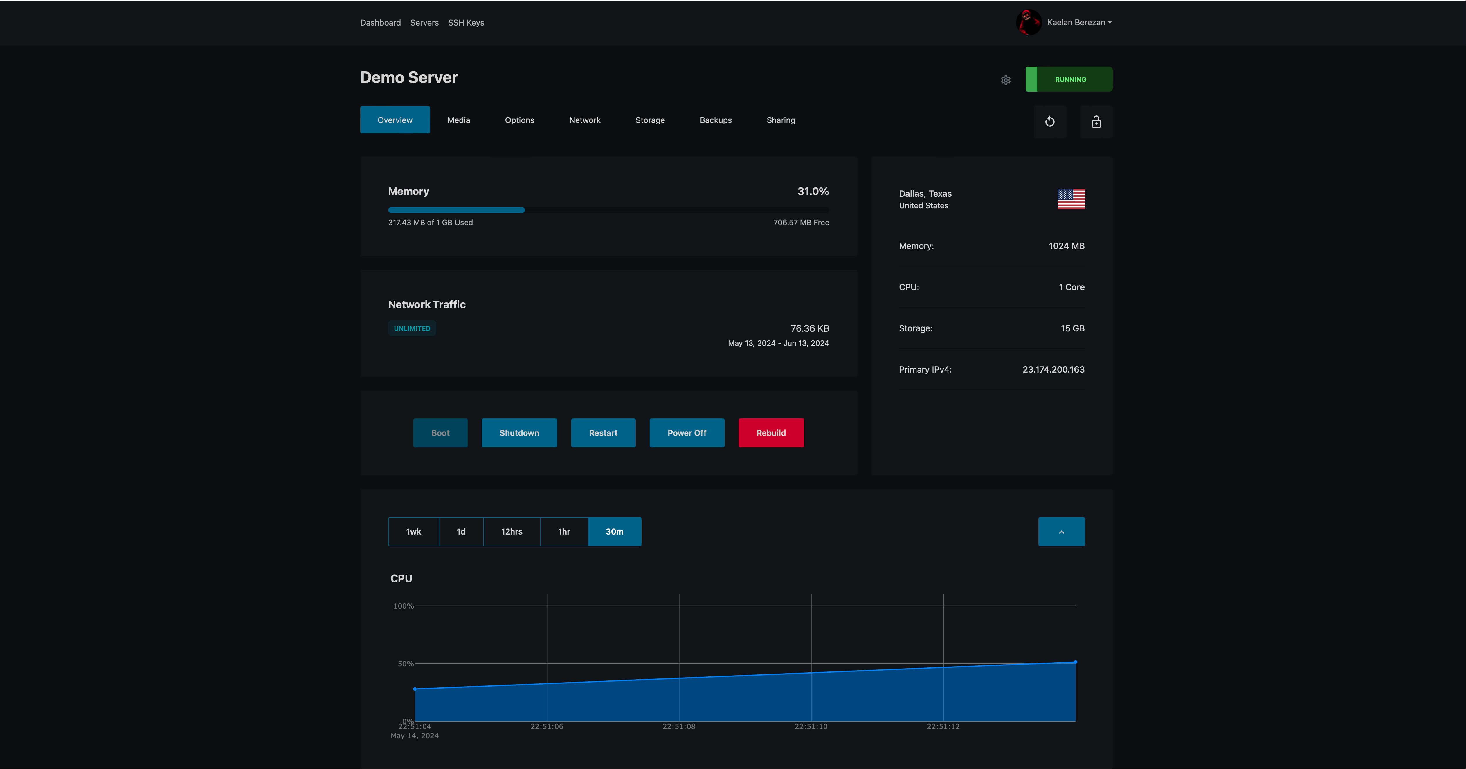Click the 76.36 KB traffic value
The image size is (1466, 769).
coord(810,329)
